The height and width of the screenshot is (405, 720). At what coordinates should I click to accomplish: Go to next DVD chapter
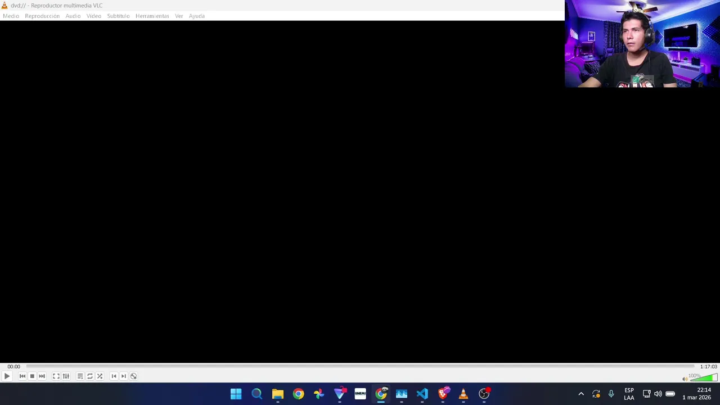click(124, 376)
